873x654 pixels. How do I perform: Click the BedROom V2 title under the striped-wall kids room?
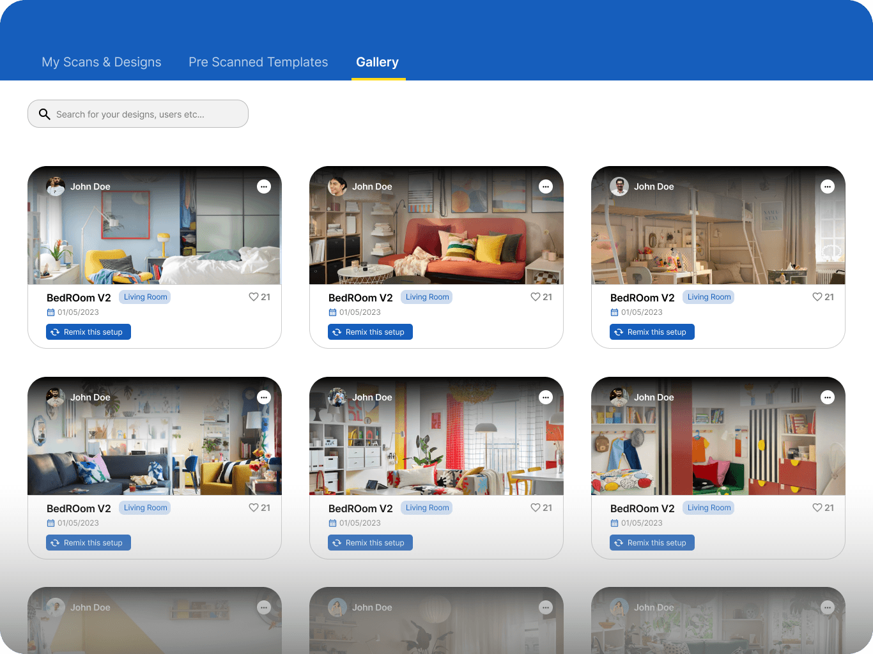click(642, 508)
